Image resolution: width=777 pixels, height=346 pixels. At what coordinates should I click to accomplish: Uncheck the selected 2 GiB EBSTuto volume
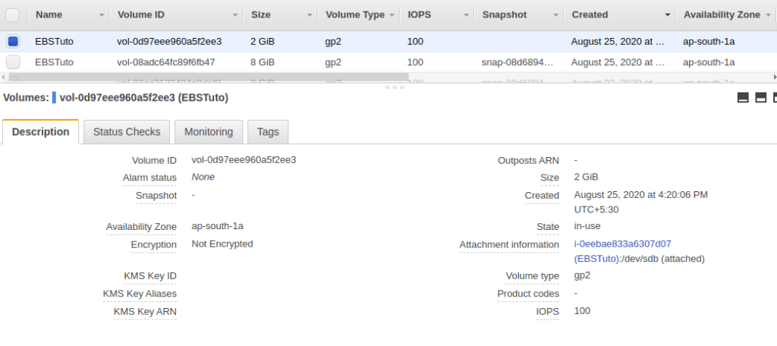click(13, 42)
